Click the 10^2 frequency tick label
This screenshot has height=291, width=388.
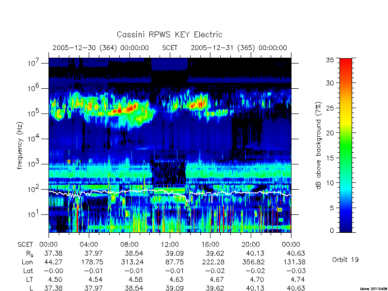(x=34, y=189)
